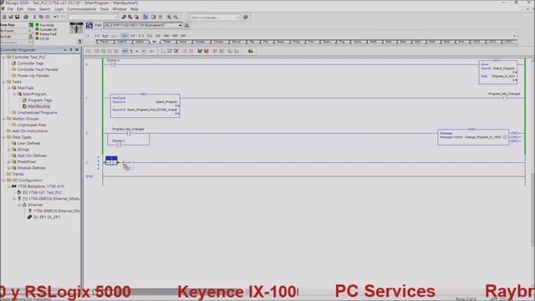This screenshot has height=301, width=535.
Task: Select the Examine Off (XIO) contact instruction
Action: pyautogui.click(x=133, y=35)
